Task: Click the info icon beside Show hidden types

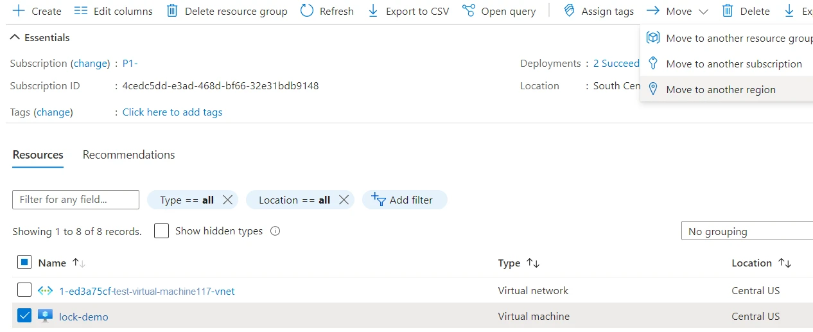Action: pos(275,231)
